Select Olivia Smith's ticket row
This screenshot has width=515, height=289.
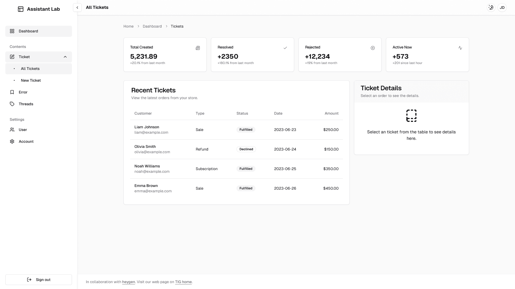tap(236, 149)
